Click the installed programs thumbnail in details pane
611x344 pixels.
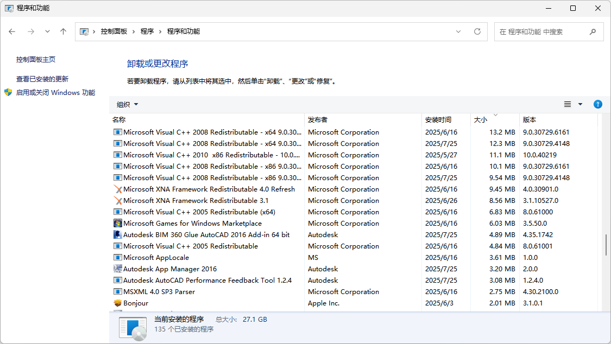pyautogui.click(x=133, y=328)
